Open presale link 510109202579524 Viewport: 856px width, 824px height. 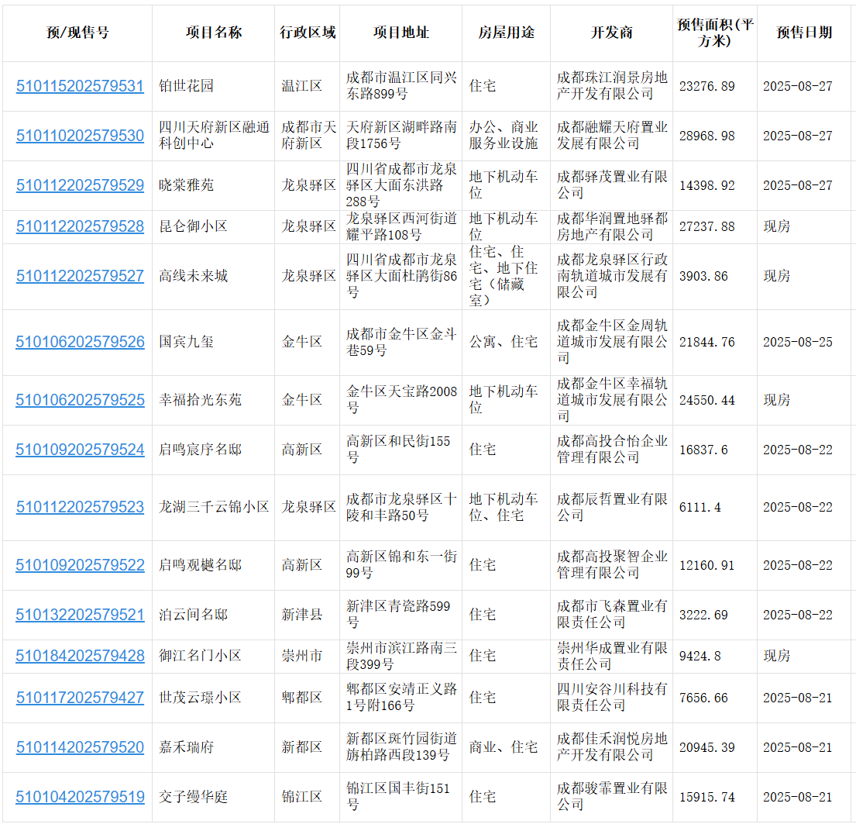[80, 450]
